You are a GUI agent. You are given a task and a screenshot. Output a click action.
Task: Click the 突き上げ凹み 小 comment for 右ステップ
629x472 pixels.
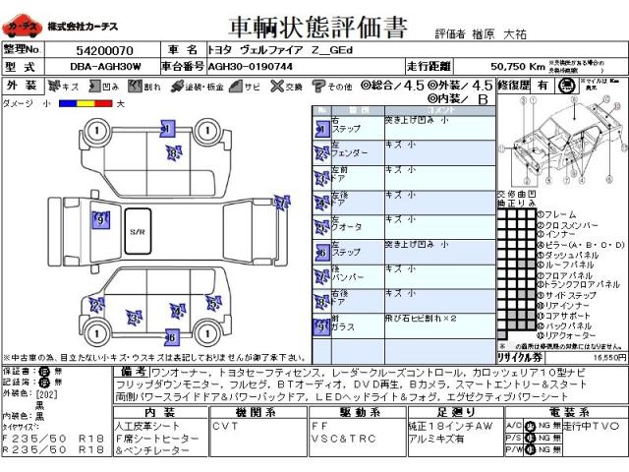click(x=417, y=120)
